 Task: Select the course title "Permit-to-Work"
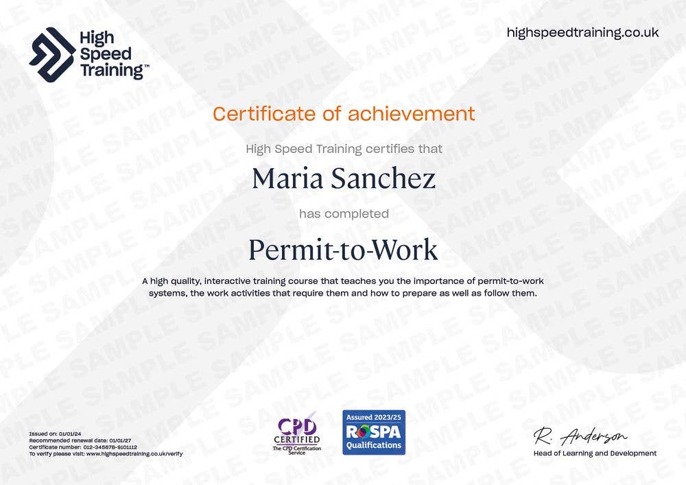(x=344, y=250)
